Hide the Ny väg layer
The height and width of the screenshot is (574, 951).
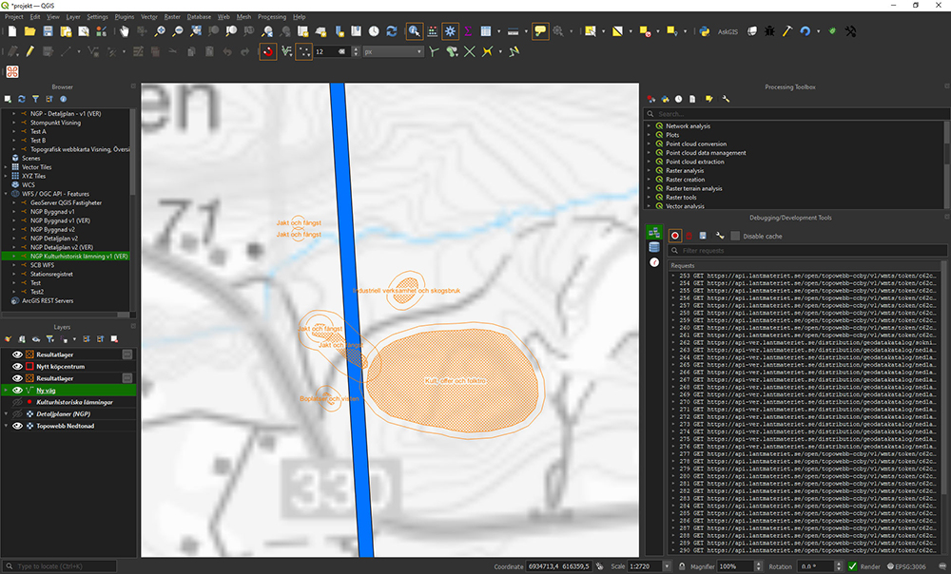(x=17, y=391)
